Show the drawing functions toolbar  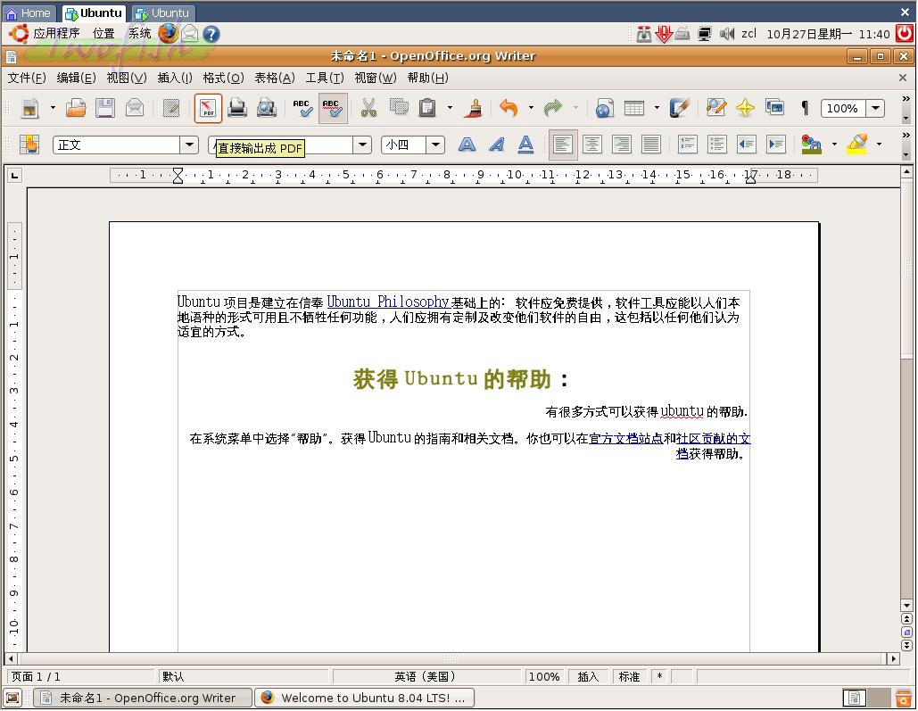pyautogui.click(x=679, y=108)
